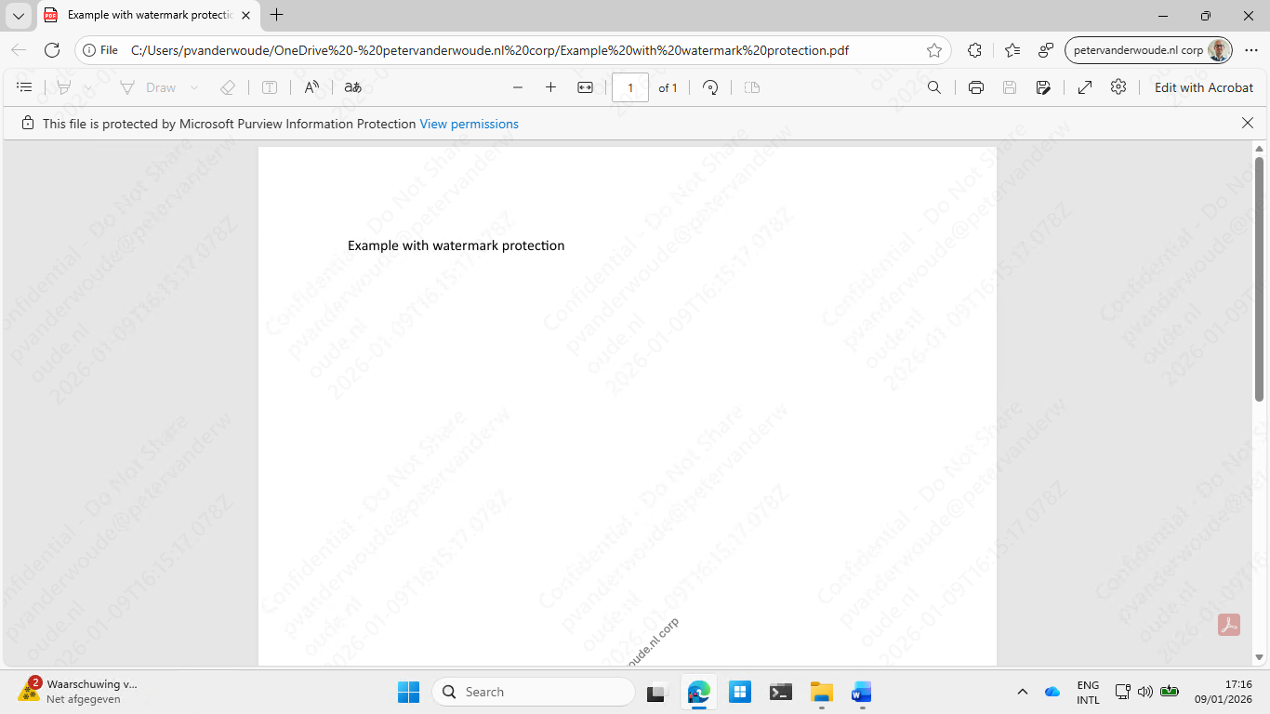Enter full screen mode for the PDF
Viewport: 1270px width, 714px height.
pos(1085,87)
